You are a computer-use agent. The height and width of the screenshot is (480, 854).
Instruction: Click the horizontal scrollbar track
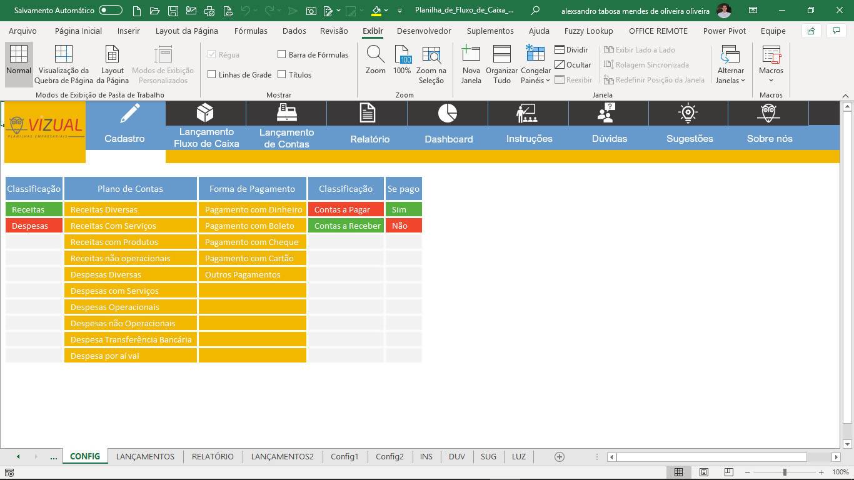click(723, 457)
